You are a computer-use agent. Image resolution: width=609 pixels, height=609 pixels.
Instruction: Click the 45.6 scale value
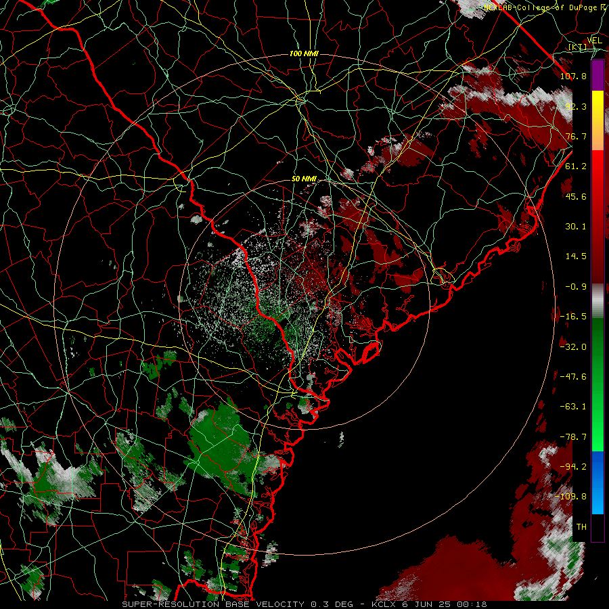click(x=576, y=196)
